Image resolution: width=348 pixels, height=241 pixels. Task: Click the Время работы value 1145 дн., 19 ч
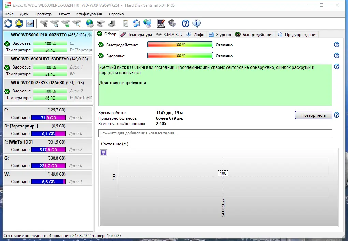tap(169, 113)
